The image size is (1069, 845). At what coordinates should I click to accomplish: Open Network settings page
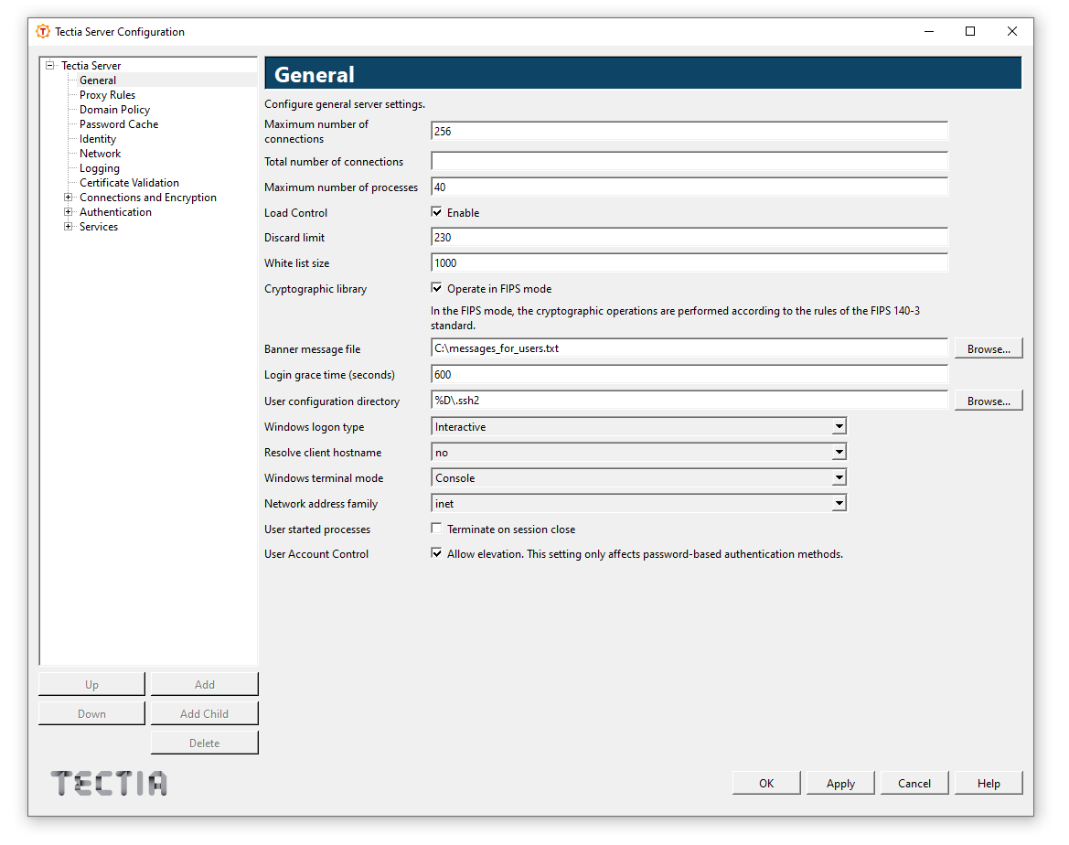tap(101, 154)
